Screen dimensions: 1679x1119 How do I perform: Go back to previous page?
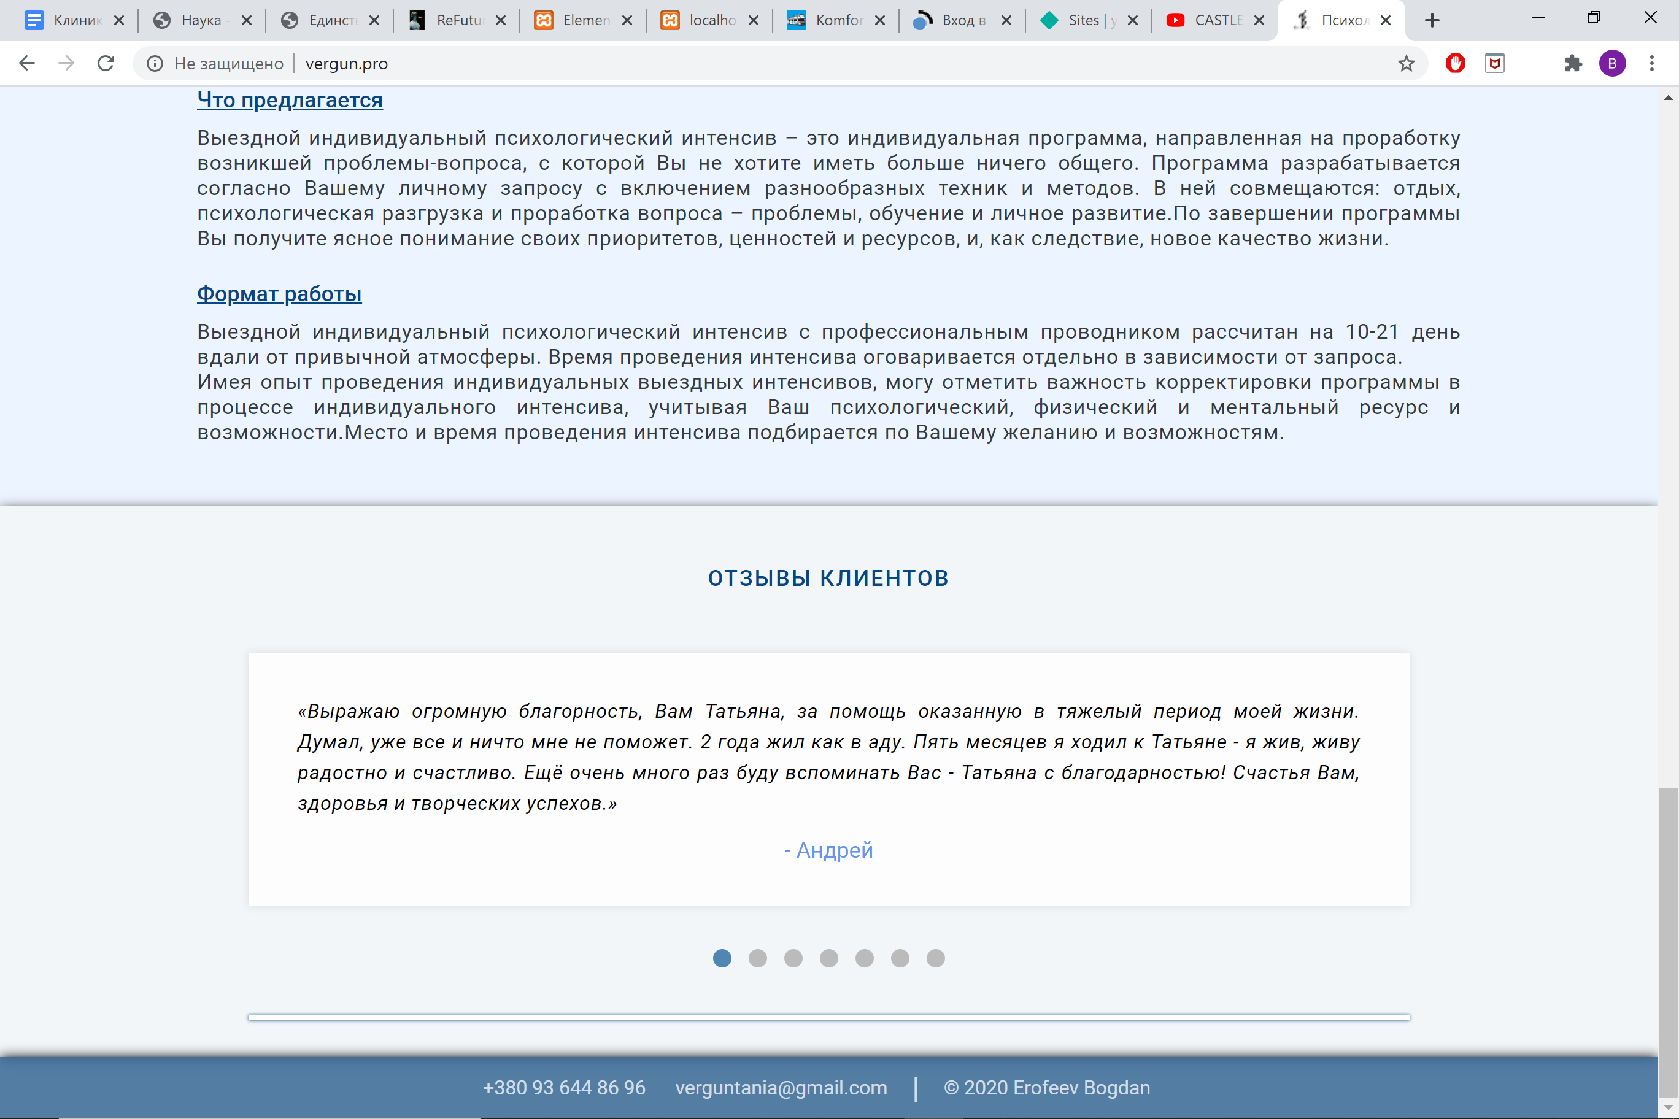tap(27, 64)
